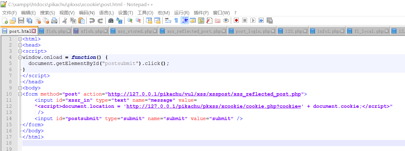Collapse the <body> fold at line 9

coord(20,88)
